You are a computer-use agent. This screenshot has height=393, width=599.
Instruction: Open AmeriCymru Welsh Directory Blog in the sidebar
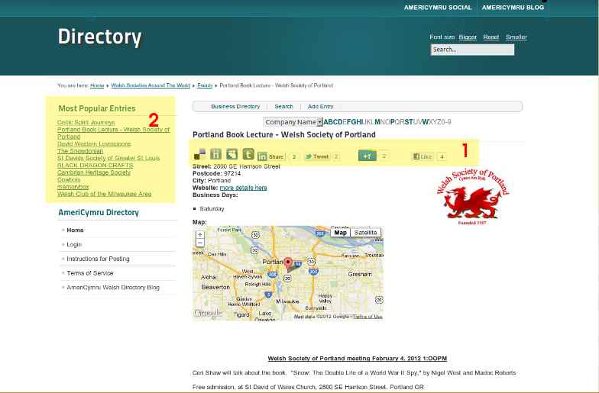[x=113, y=287]
